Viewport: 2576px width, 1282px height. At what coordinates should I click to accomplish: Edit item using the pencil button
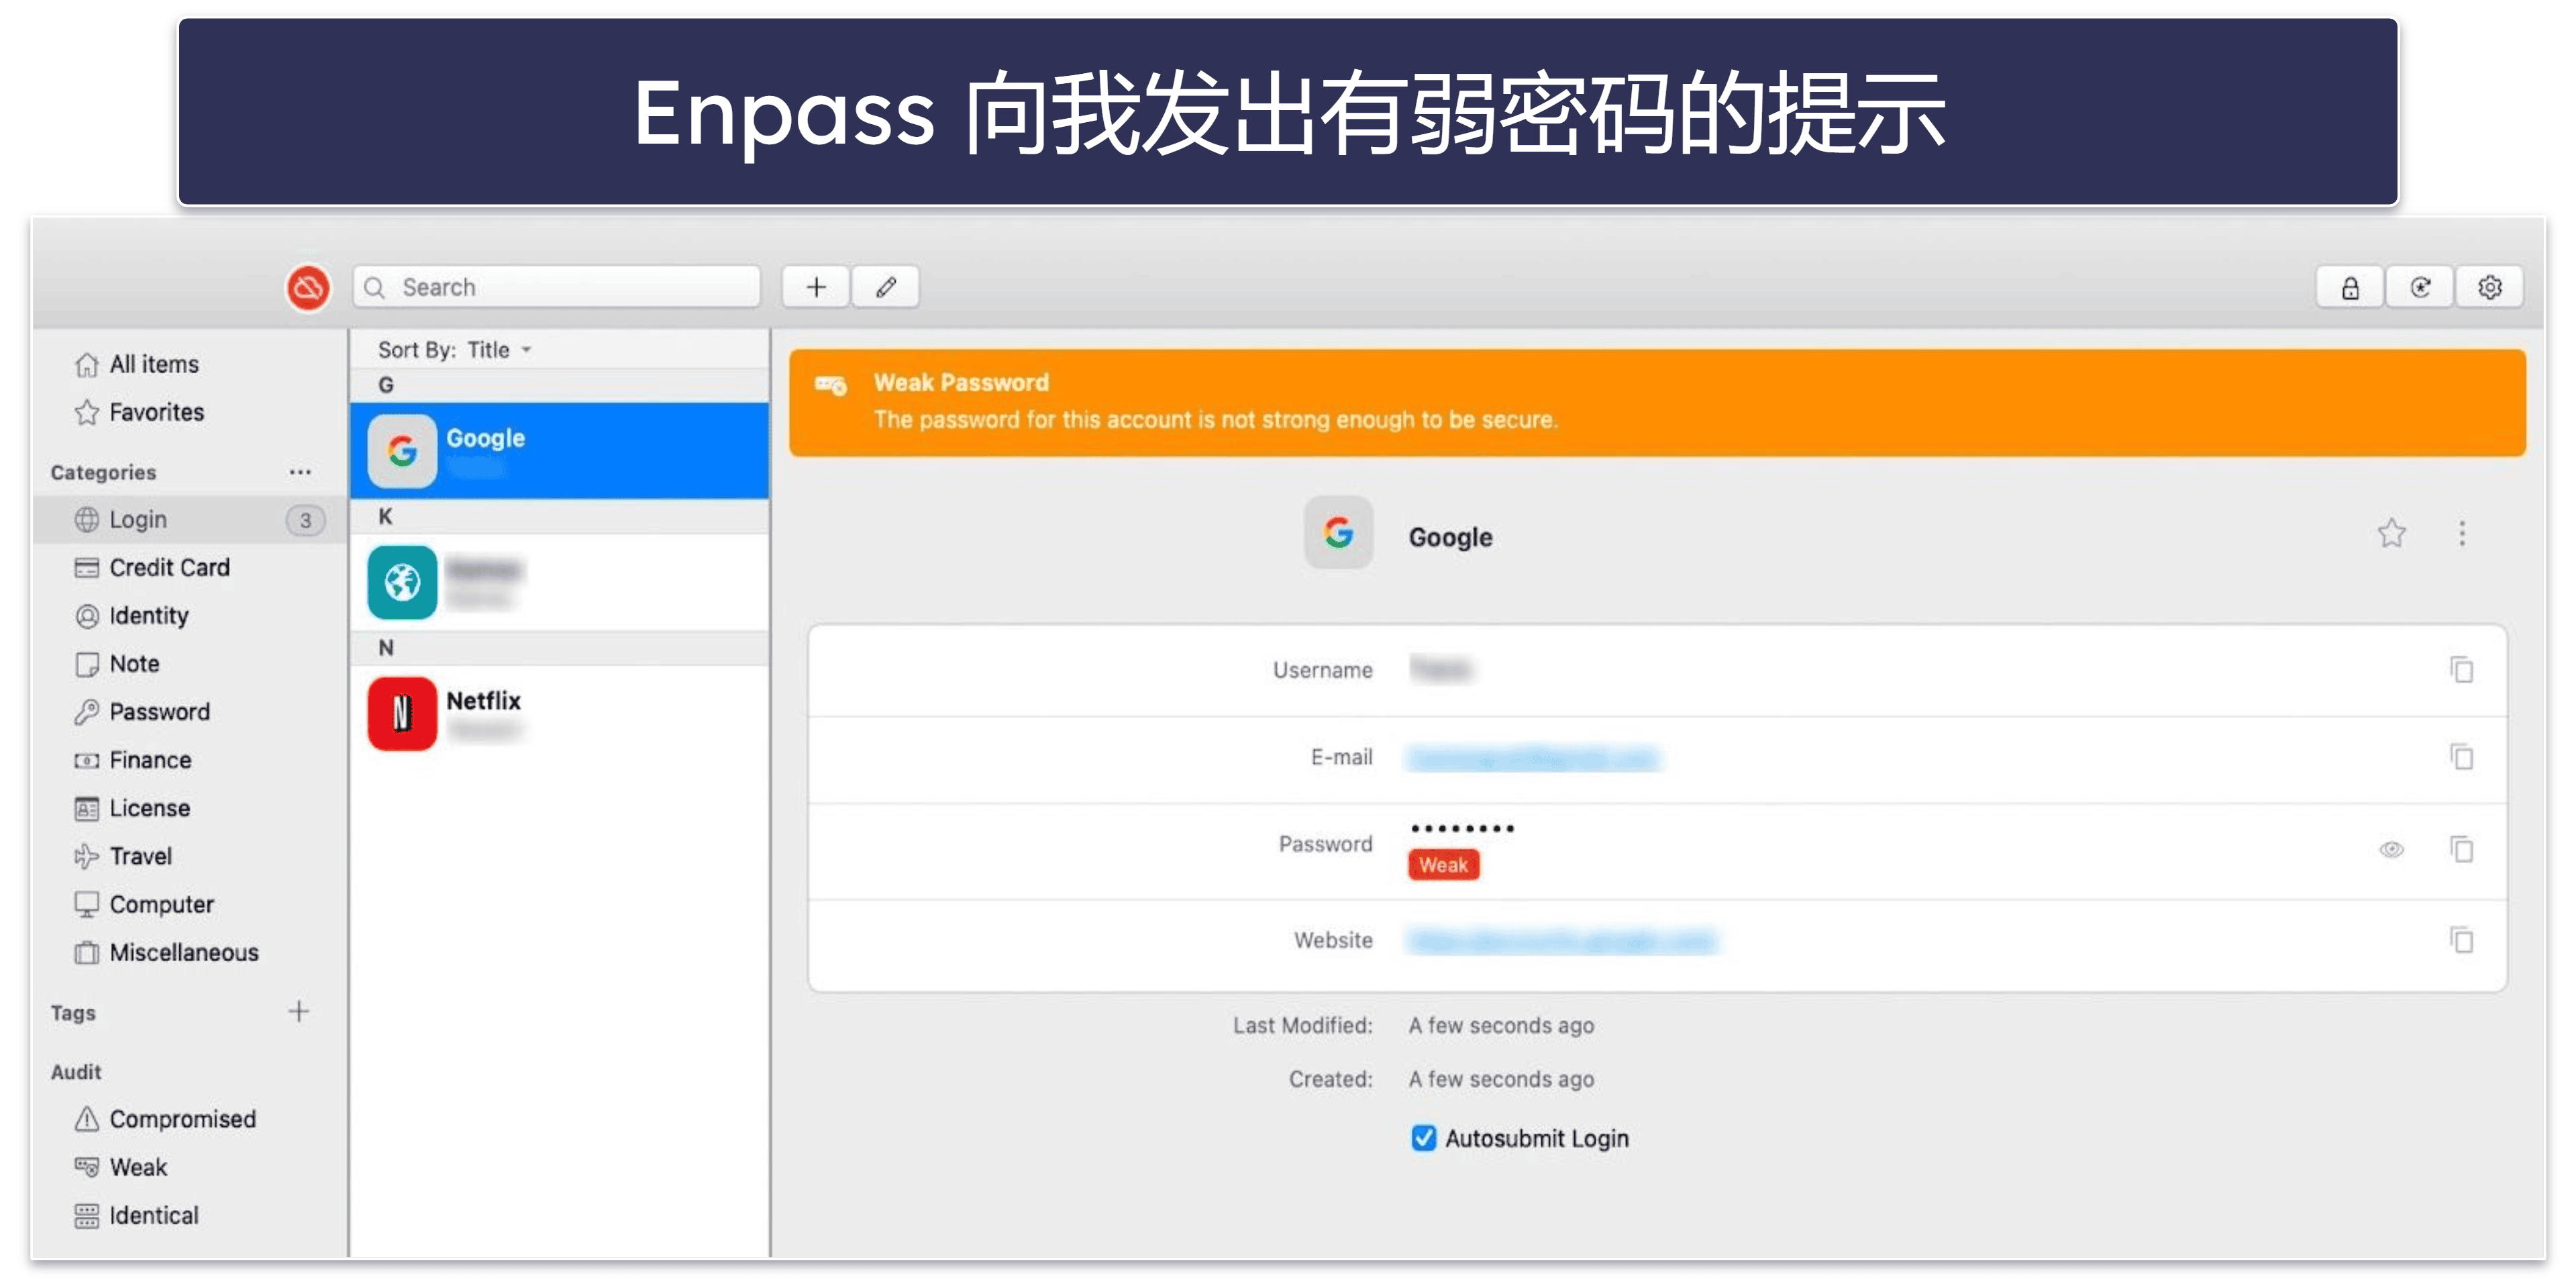[x=886, y=288]
